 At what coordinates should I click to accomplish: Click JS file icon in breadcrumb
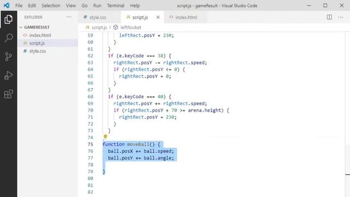point(87,27)
